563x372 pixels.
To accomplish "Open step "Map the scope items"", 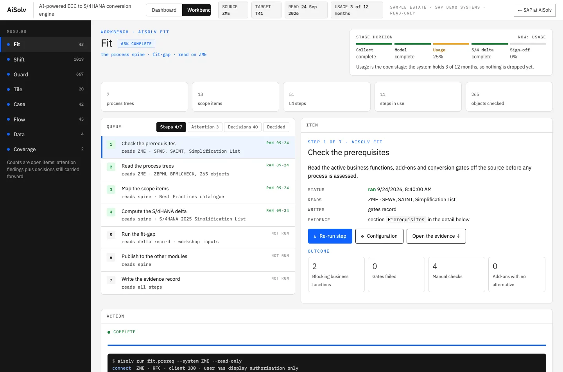I will point(198,193).
